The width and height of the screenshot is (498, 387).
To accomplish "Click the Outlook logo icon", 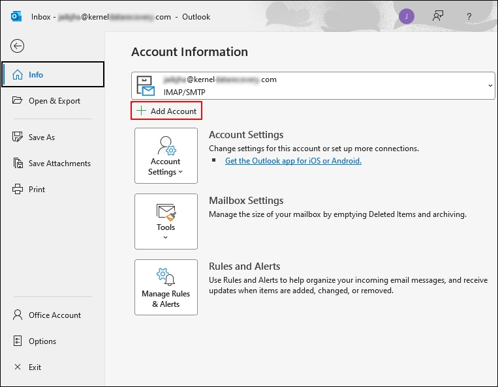I will click(x=16, y=16).
